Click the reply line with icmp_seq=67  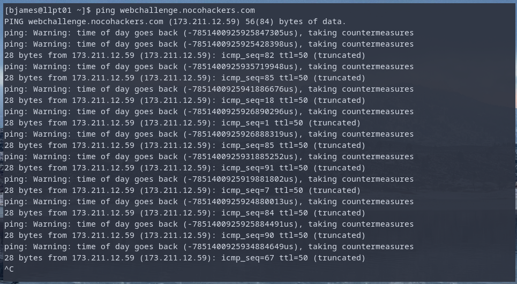pyautogui.click(x=184, y=258)
